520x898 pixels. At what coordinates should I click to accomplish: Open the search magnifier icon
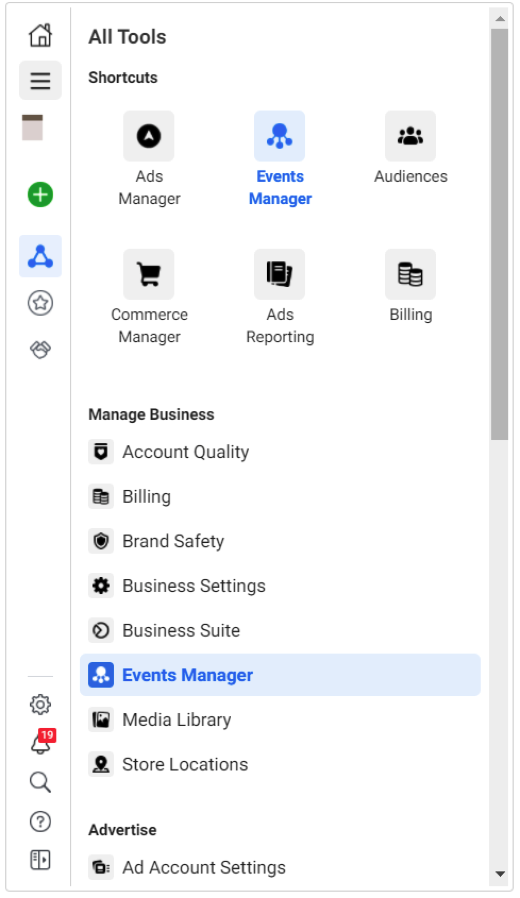pyautogui.click(x=40, y=782)
